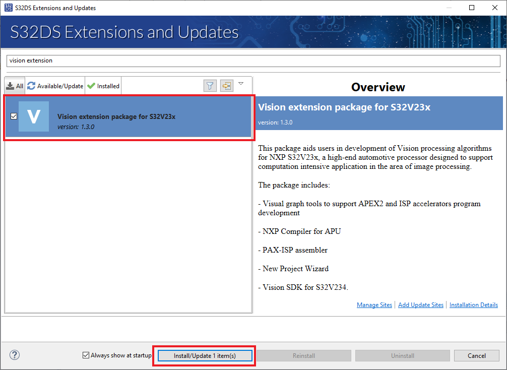
Task: Open the Installation Details link
Action: point(473,304)
